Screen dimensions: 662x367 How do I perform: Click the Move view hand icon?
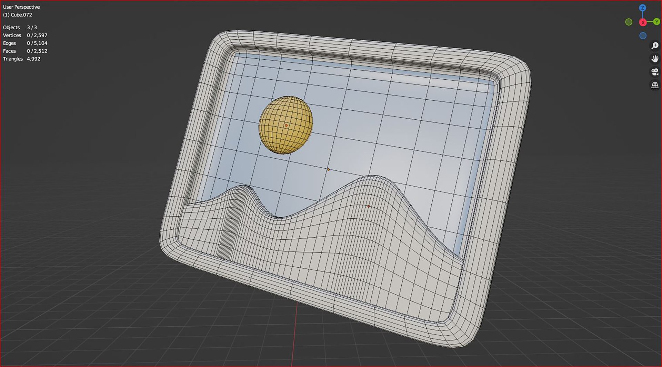[x=654, y=59]
